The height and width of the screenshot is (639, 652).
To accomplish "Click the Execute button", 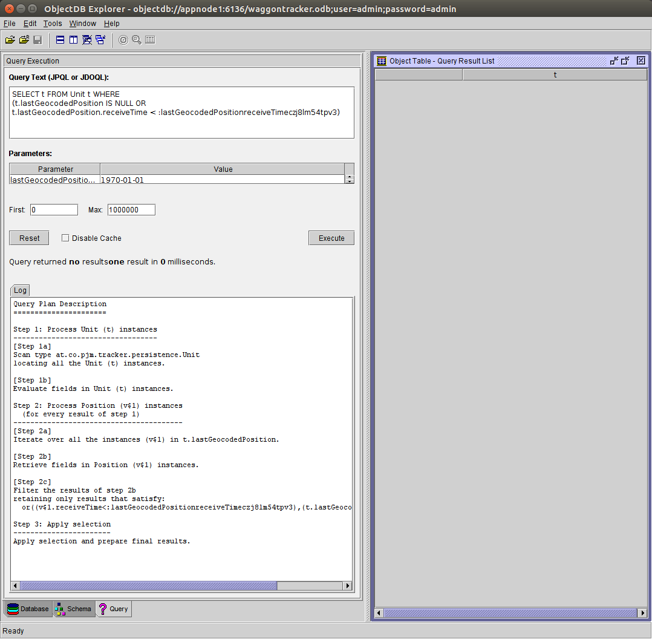I will [331, 238].
